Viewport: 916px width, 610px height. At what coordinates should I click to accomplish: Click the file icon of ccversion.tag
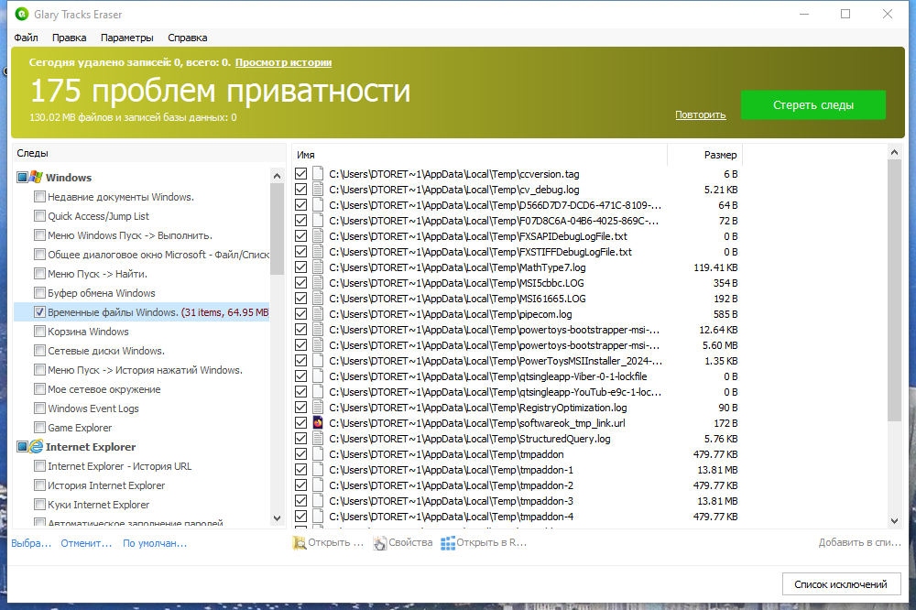click(318, 173)
